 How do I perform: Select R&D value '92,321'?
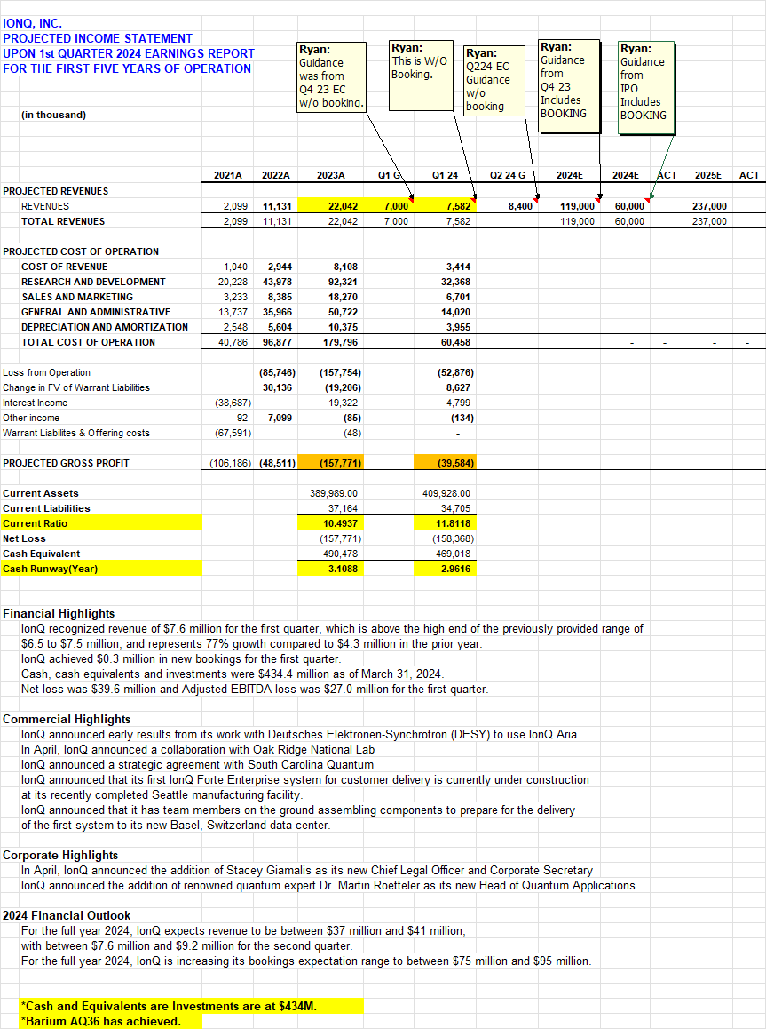345,282
